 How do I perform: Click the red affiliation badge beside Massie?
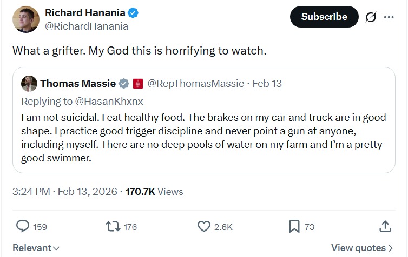click(137, 84)
